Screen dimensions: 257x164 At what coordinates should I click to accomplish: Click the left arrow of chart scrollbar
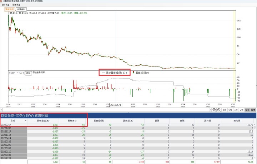point(1,110)
